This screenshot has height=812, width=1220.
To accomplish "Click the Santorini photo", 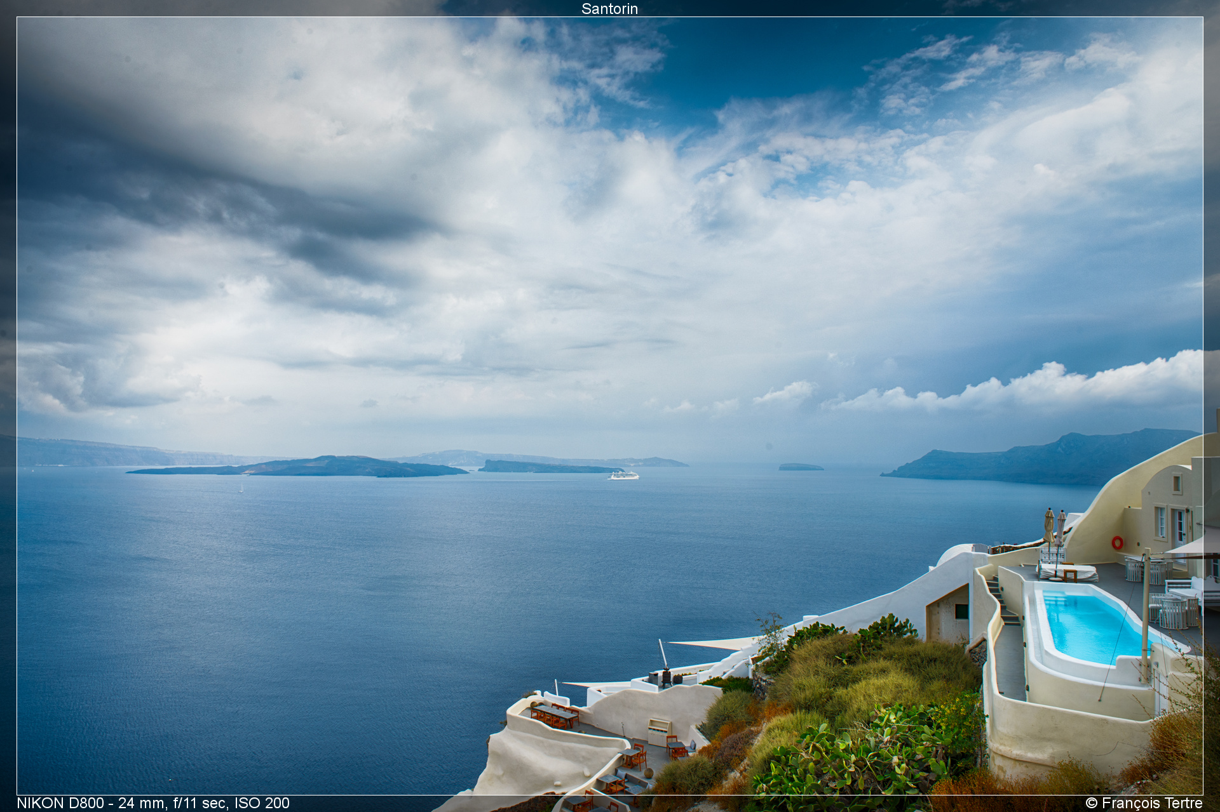I will [610, 406].
